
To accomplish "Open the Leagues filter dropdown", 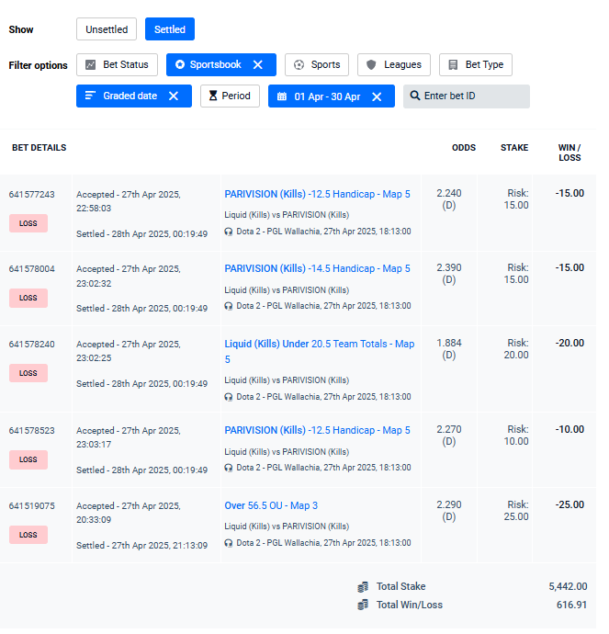I will 393,64.
